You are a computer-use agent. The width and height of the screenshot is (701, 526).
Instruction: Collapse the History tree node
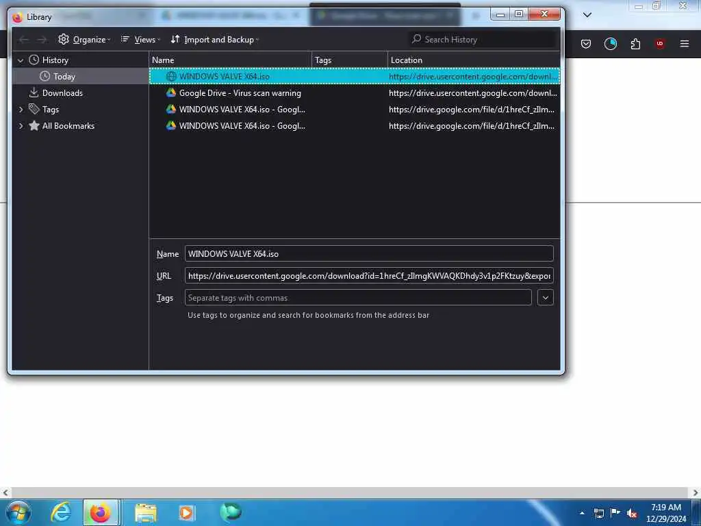tap(21, 60)
